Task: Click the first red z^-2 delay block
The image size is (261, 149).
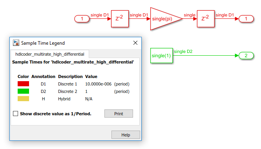Action: coord(120,19)
